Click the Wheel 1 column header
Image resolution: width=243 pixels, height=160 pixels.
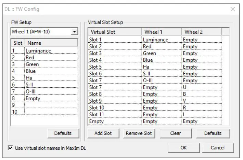(161, 32)
